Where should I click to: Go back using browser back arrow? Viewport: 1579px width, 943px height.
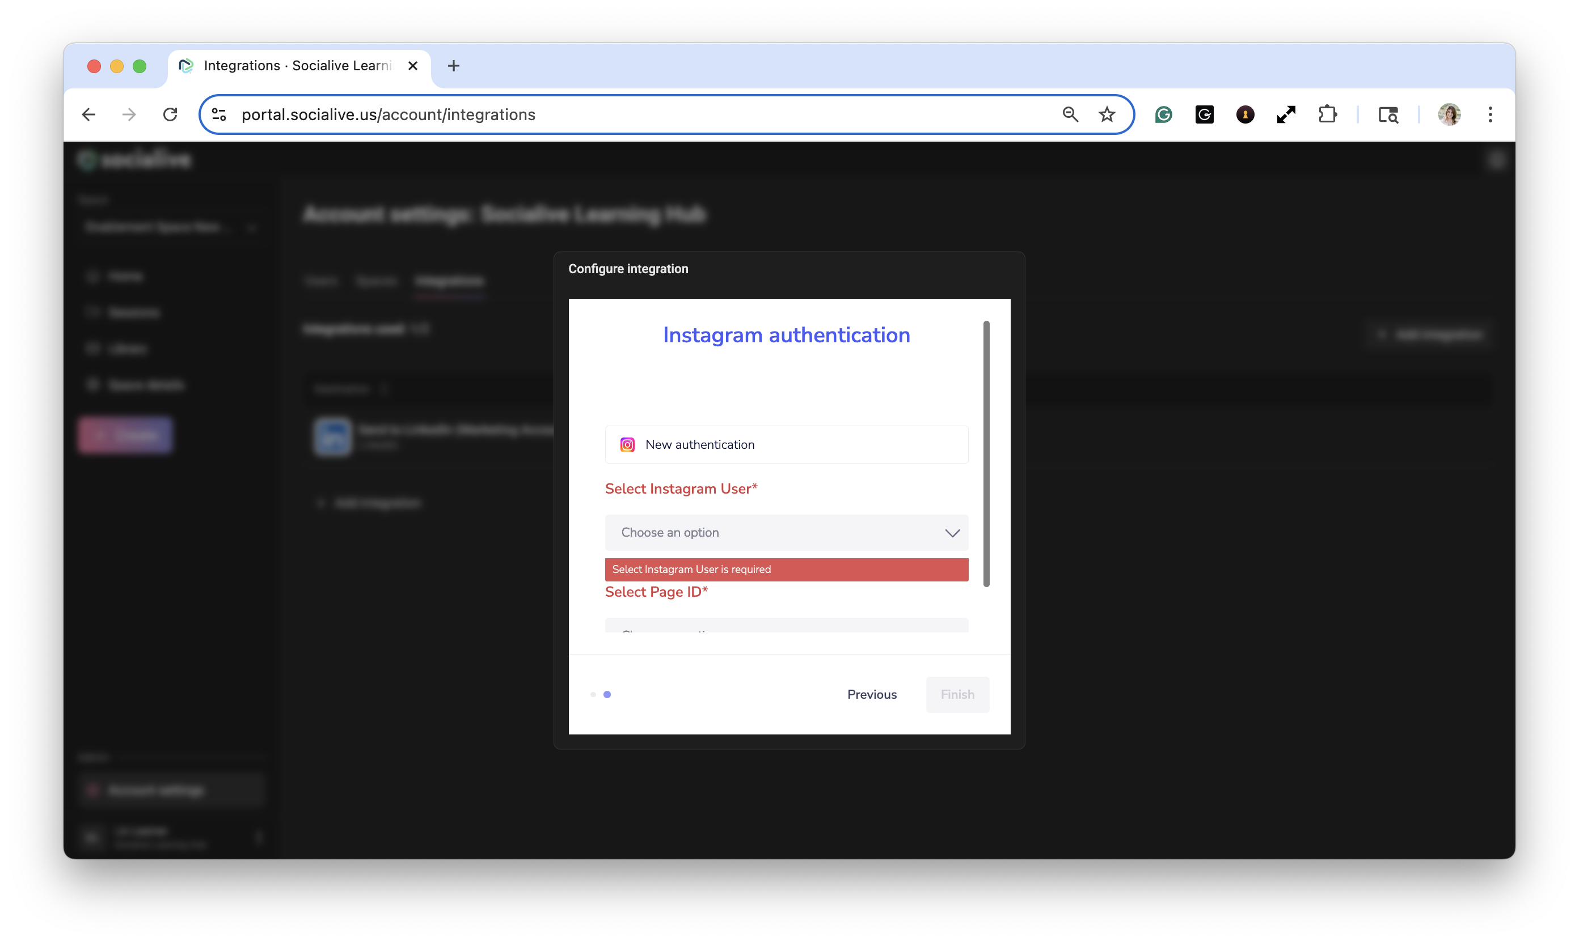[89, 114]
